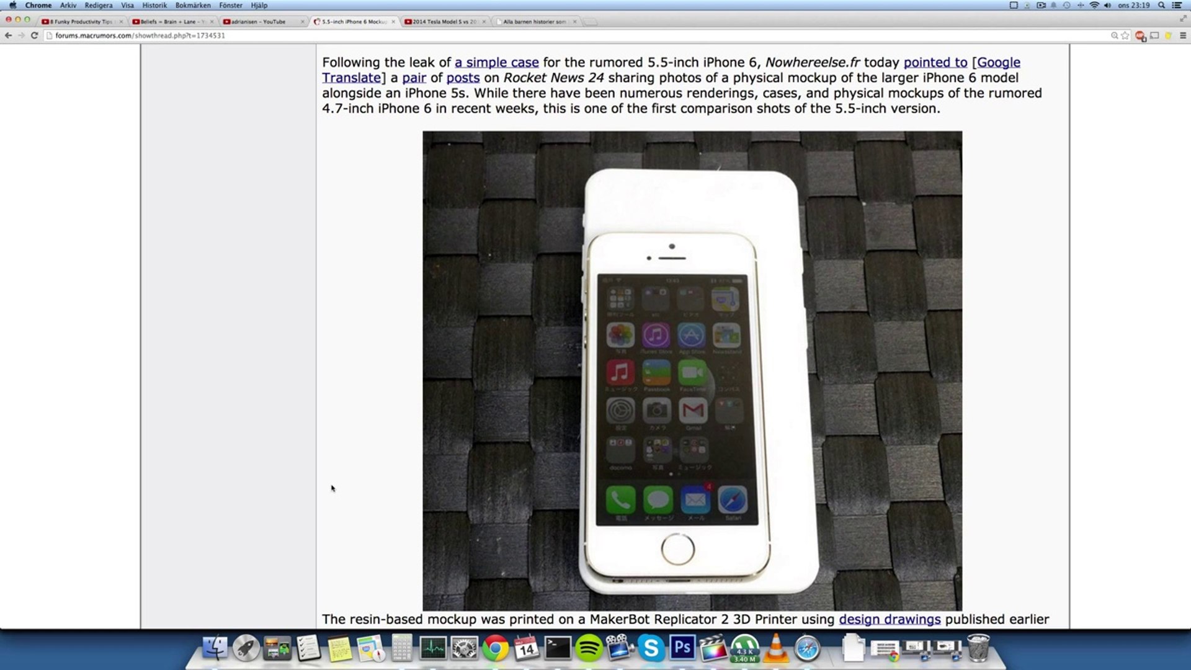Screen dimensions: 1191x670
Task: Reload the current page
Action: (x=35, y=35)
